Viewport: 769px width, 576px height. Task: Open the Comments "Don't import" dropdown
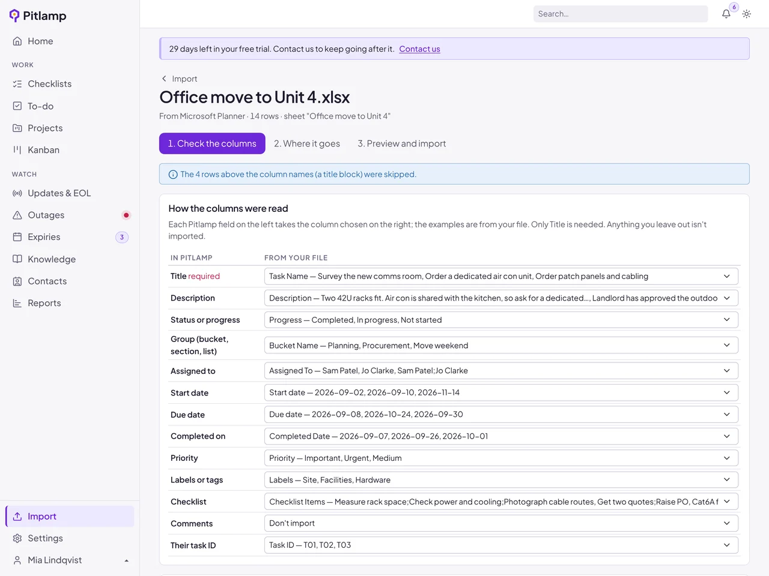(x=501, y=523)
